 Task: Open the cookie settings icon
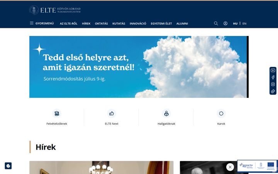pos(8,166)
